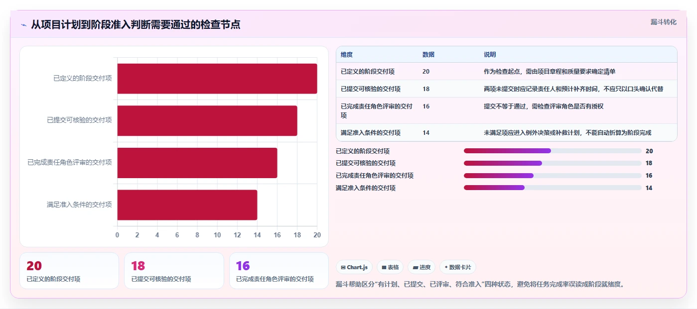Click the progress bar showing 20
Viewport: 697px width, 309px height.
pos(553,151)
